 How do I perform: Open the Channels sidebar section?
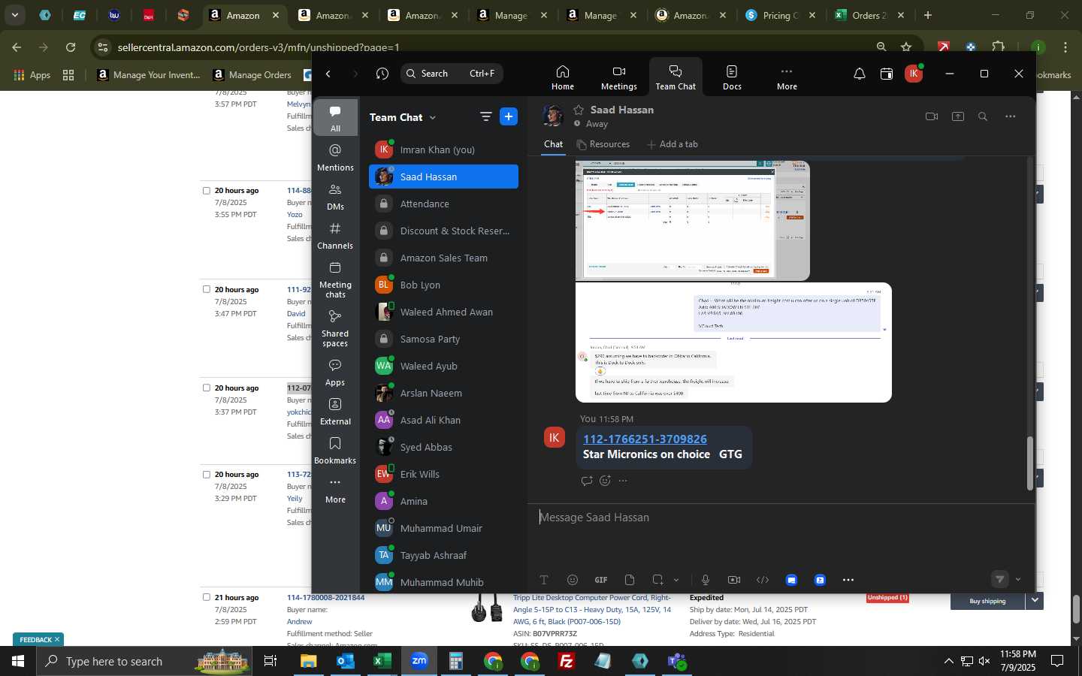tap(335, 236)
